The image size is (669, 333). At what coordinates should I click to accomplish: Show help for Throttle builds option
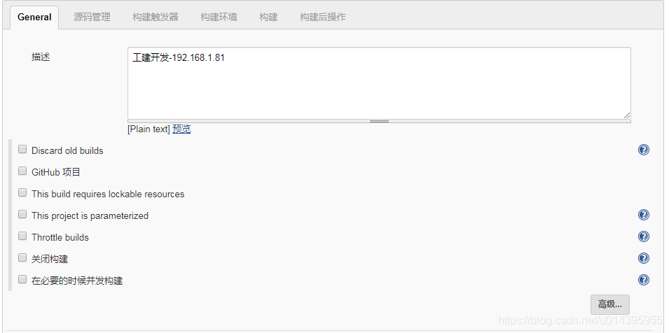point(643,236)
